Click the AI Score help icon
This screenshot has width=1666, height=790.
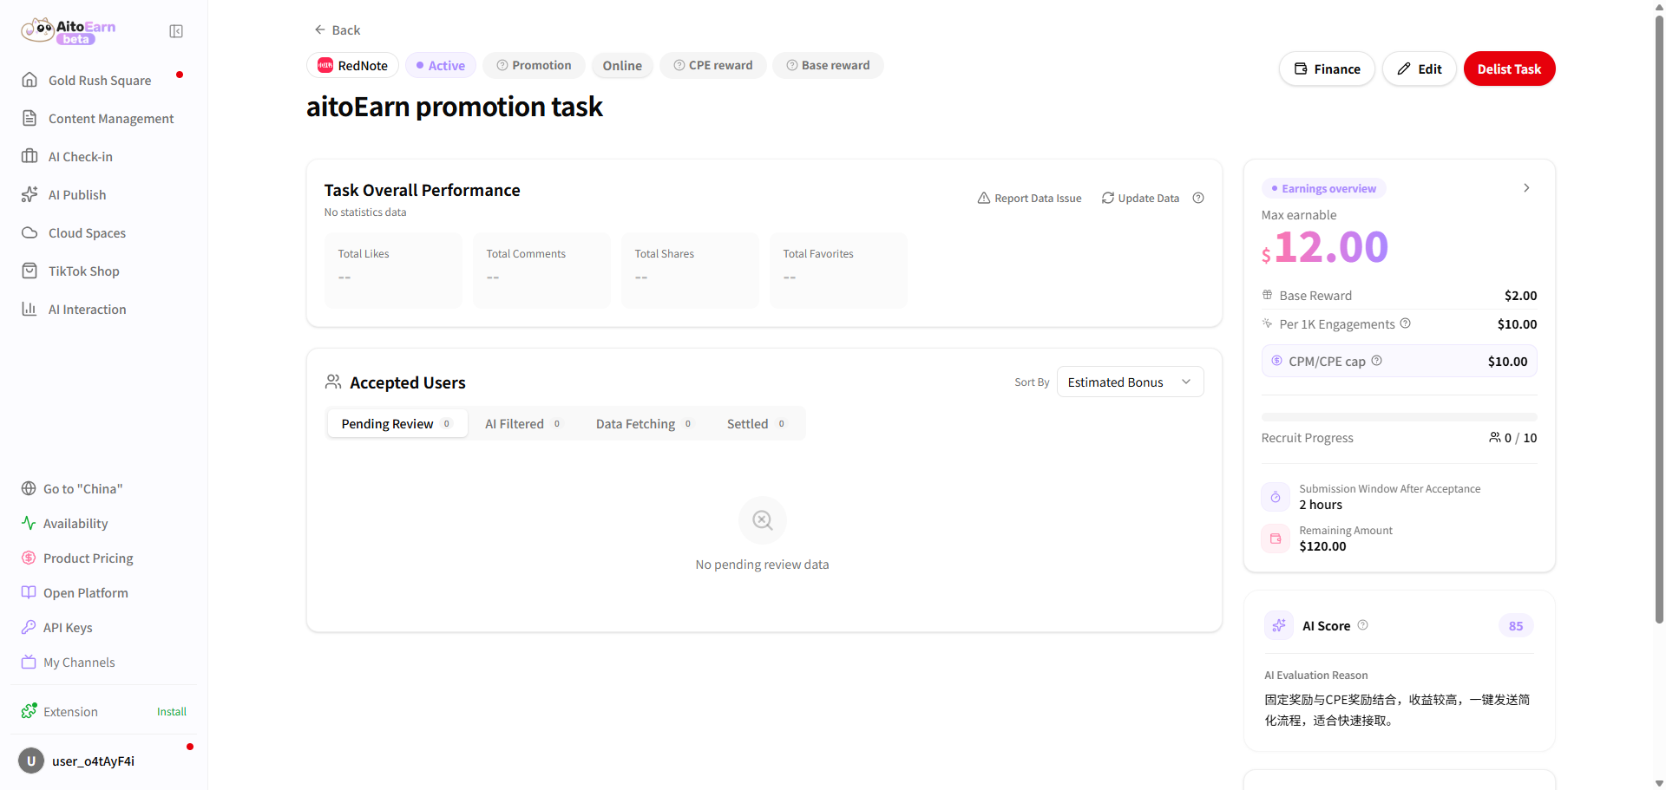[x=1363, y=625]
